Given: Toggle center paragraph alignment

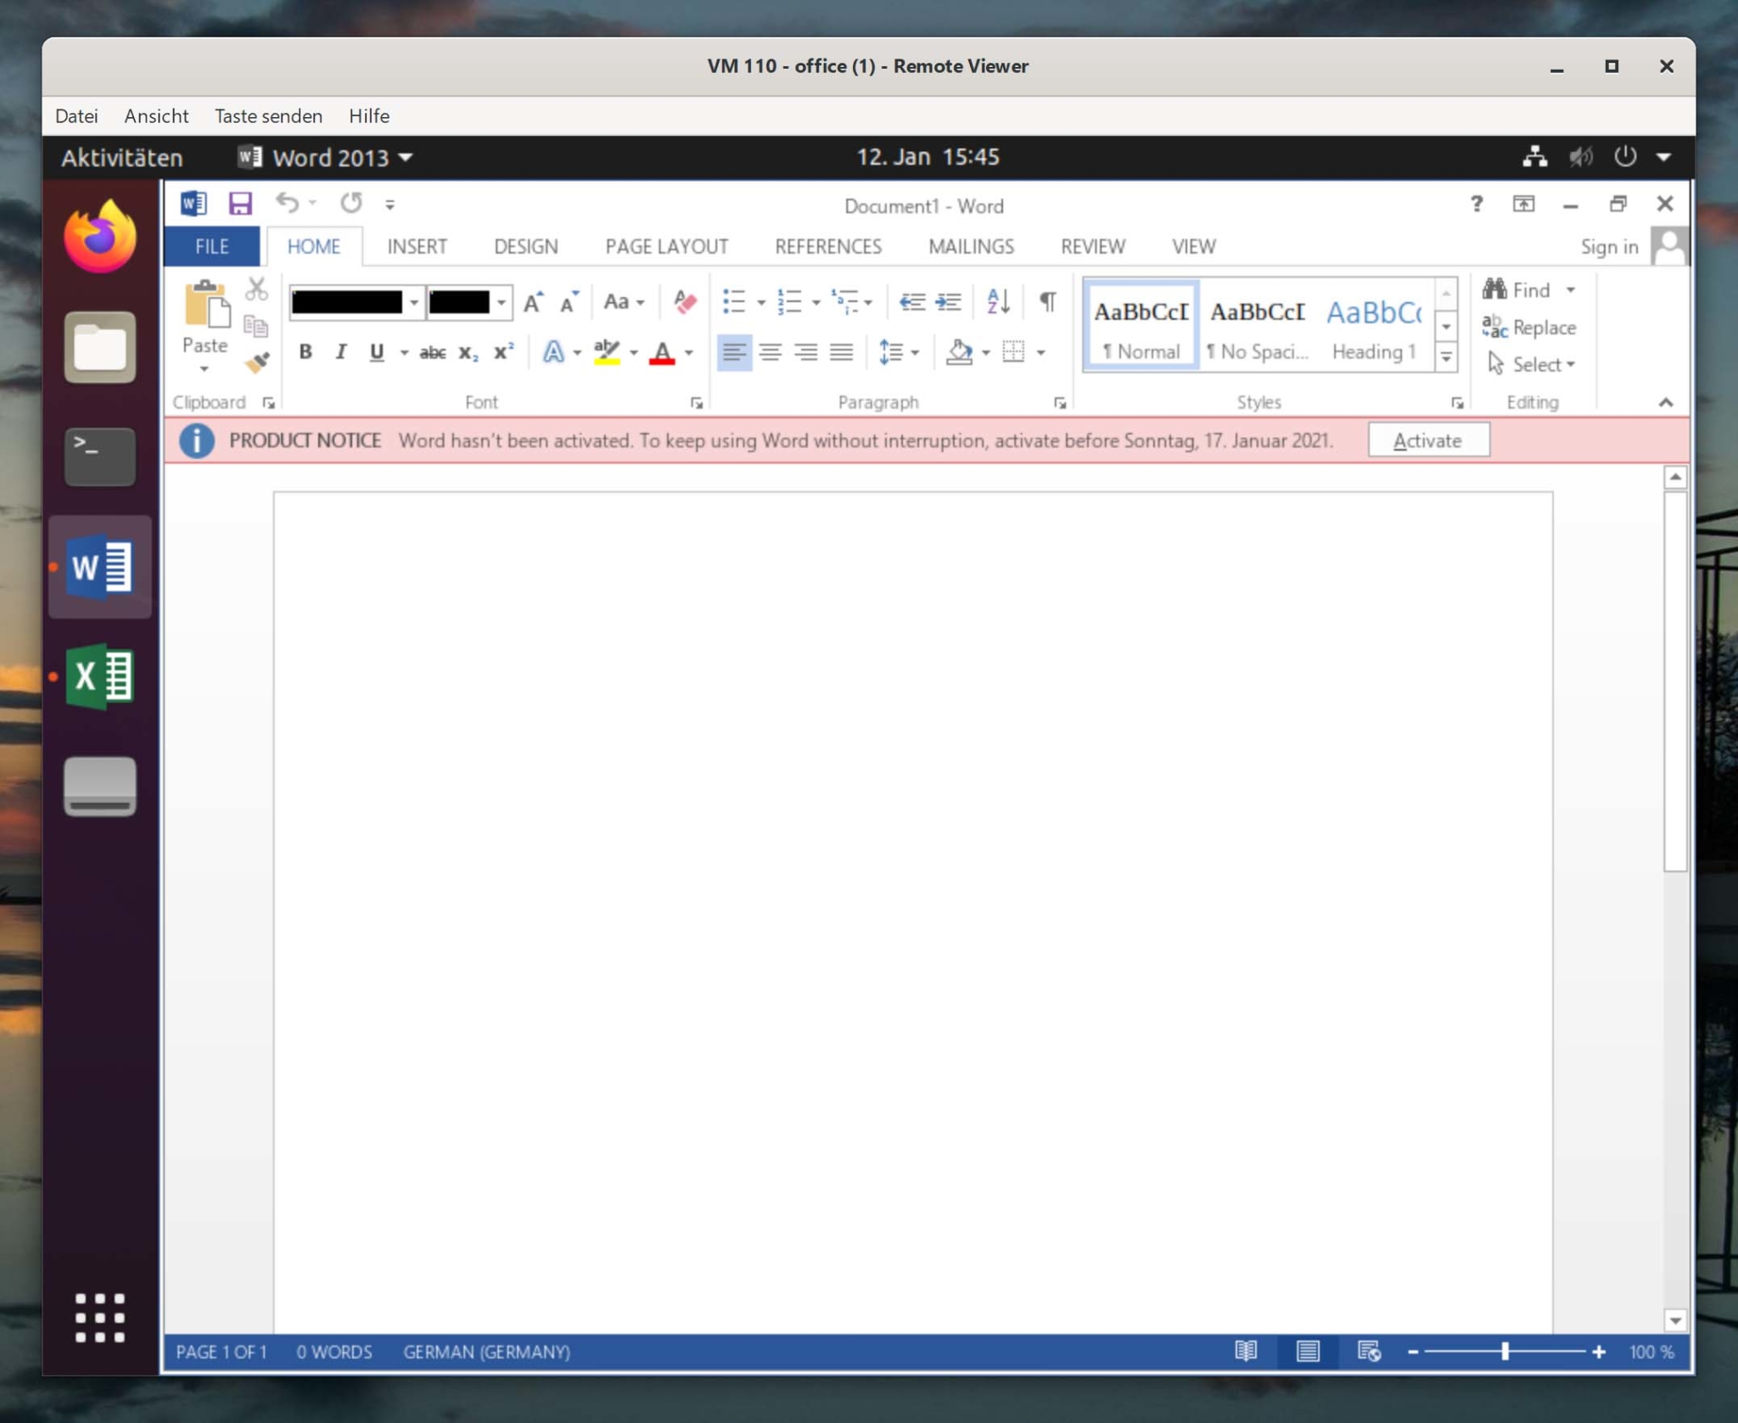Looking at the screenshot, I should (x=771, y=352).
